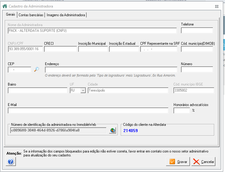The height and width of the screenshot is (172, 225).
Task: Click the Endereço input field
Action: tap(111, 70)
